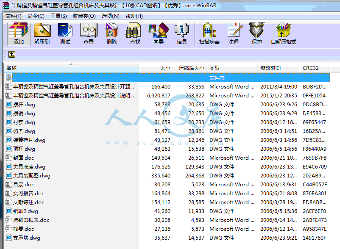Sort by 类型 column header

[232, 68]
